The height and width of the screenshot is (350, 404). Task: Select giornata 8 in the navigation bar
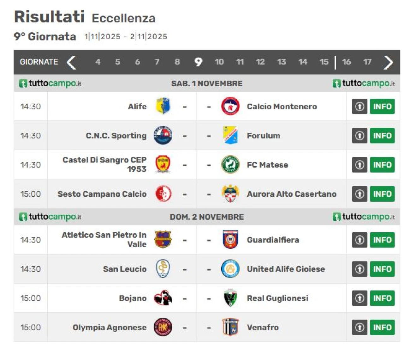(177, 62)
